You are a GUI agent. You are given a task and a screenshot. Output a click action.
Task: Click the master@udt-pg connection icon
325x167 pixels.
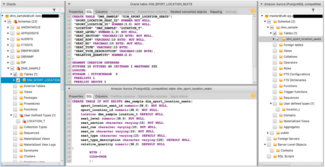pos(266,16)
